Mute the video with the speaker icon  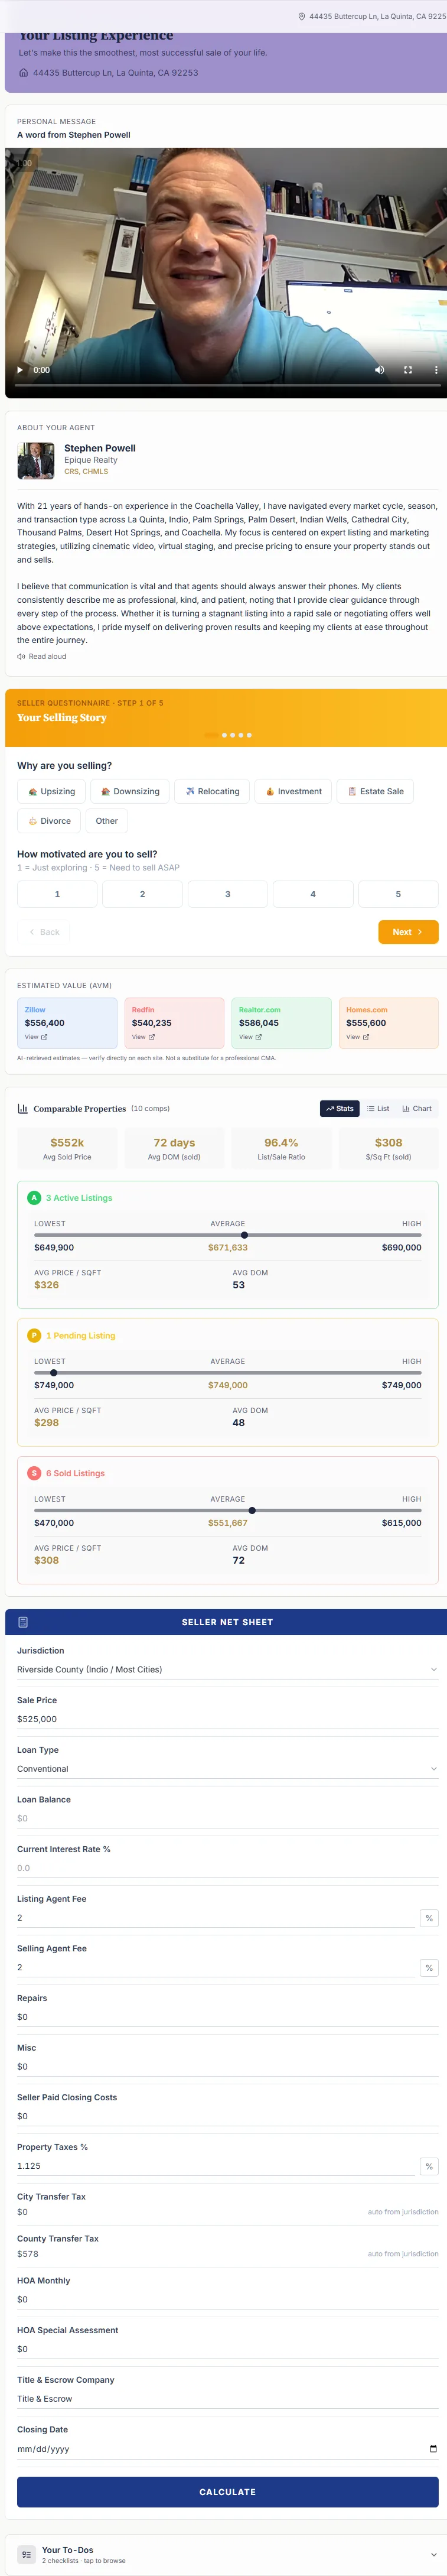pos(379,370)
